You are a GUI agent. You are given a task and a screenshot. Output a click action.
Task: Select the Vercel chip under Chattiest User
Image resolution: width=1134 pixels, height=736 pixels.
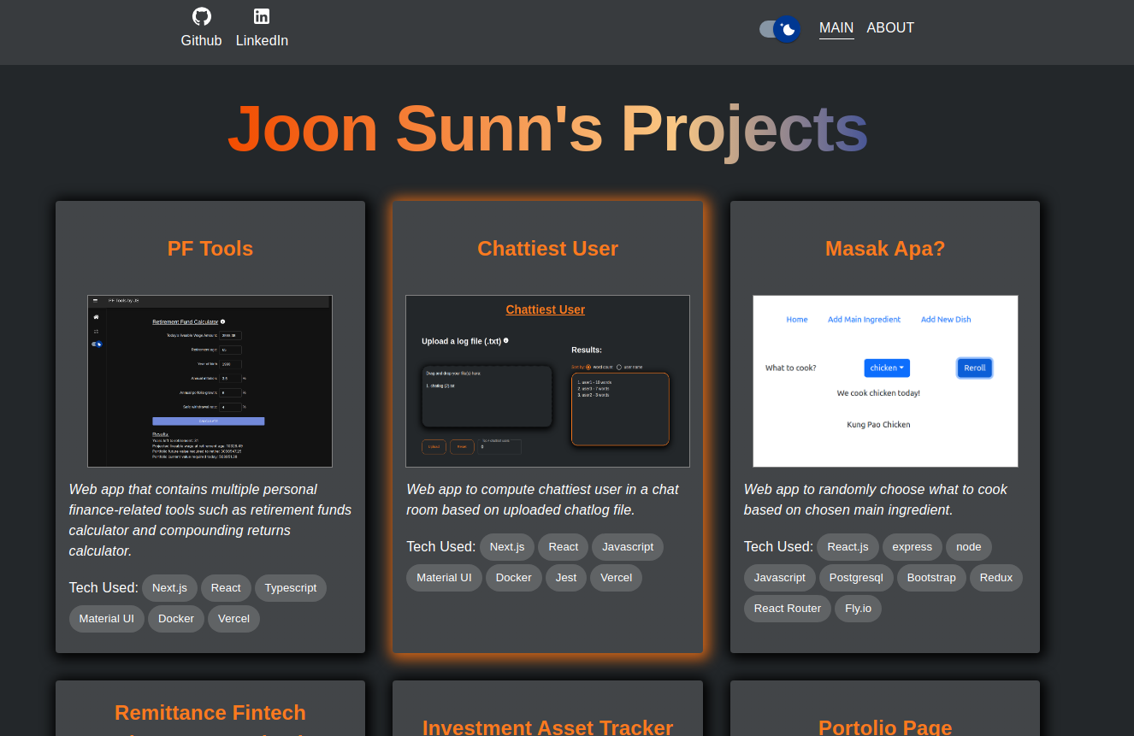(x=616, y=577)
